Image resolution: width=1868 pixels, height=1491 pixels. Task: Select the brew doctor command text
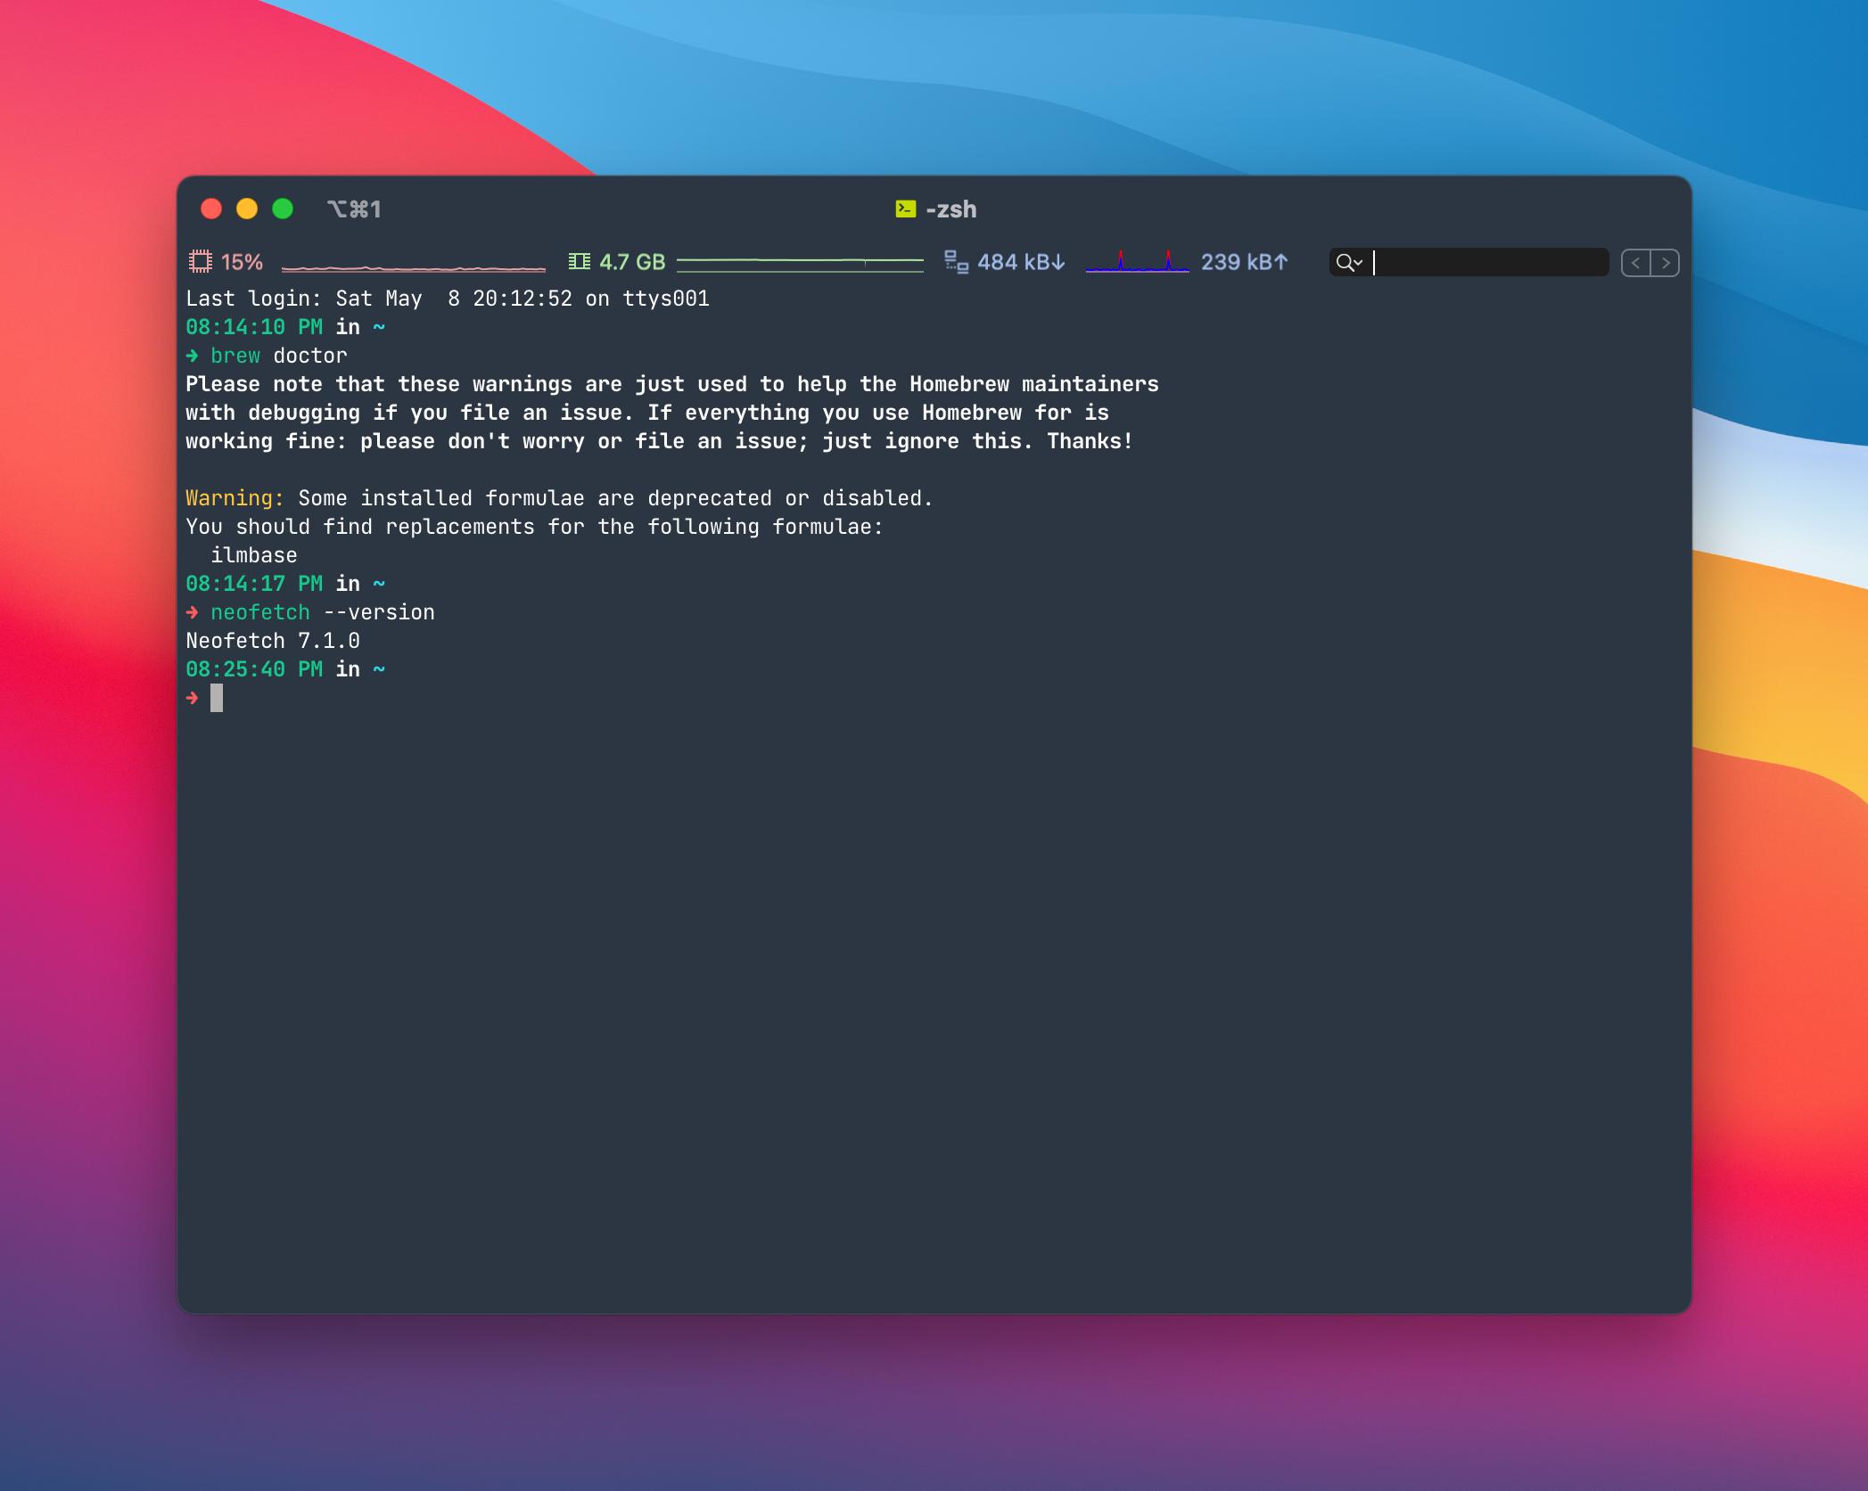coord(279,355)
